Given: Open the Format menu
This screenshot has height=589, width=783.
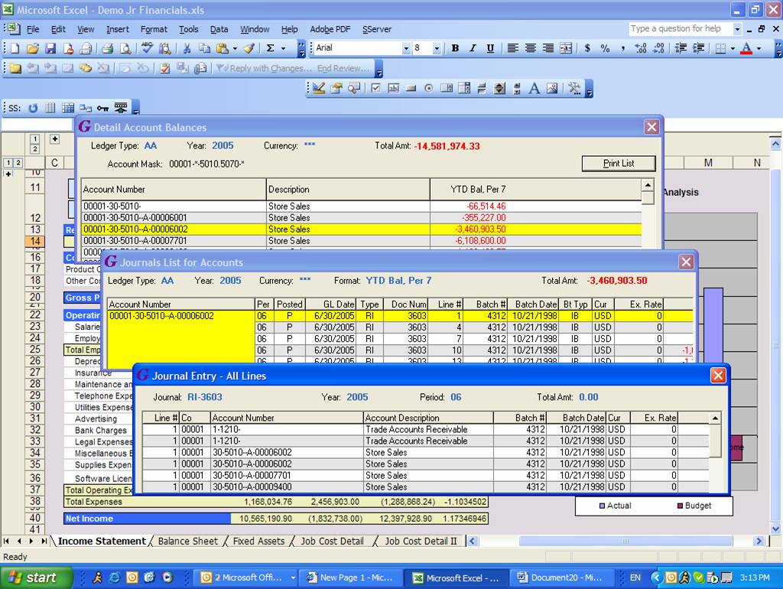Looking at the screenshot, I should (x=154, y=29).
